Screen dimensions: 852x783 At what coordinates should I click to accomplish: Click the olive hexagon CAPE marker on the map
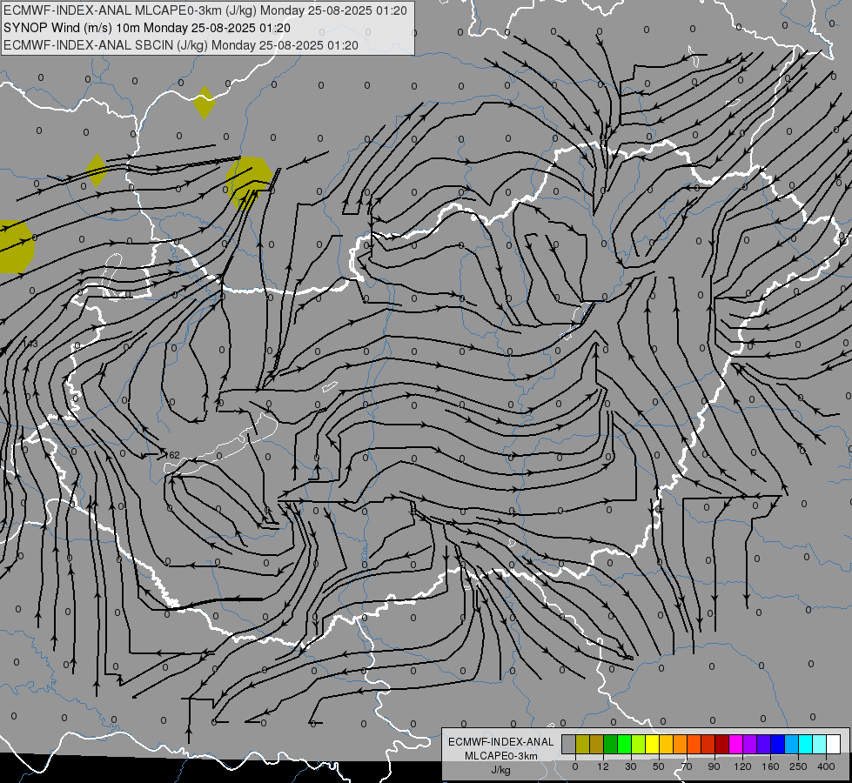[250, 183]
